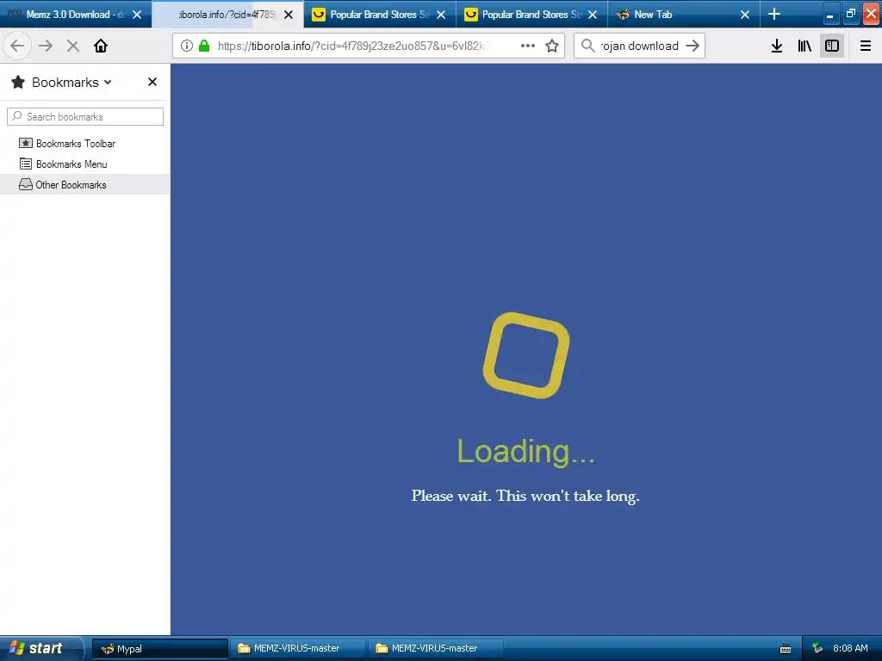Click the Bookmarks sidebar star icon
The height and width of the screenshot is (661, 882).
pyautogui.click(x=18, y=82)
